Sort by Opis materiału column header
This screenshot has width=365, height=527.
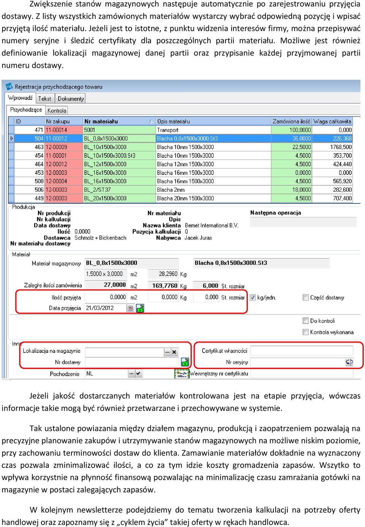click(213, 122)
